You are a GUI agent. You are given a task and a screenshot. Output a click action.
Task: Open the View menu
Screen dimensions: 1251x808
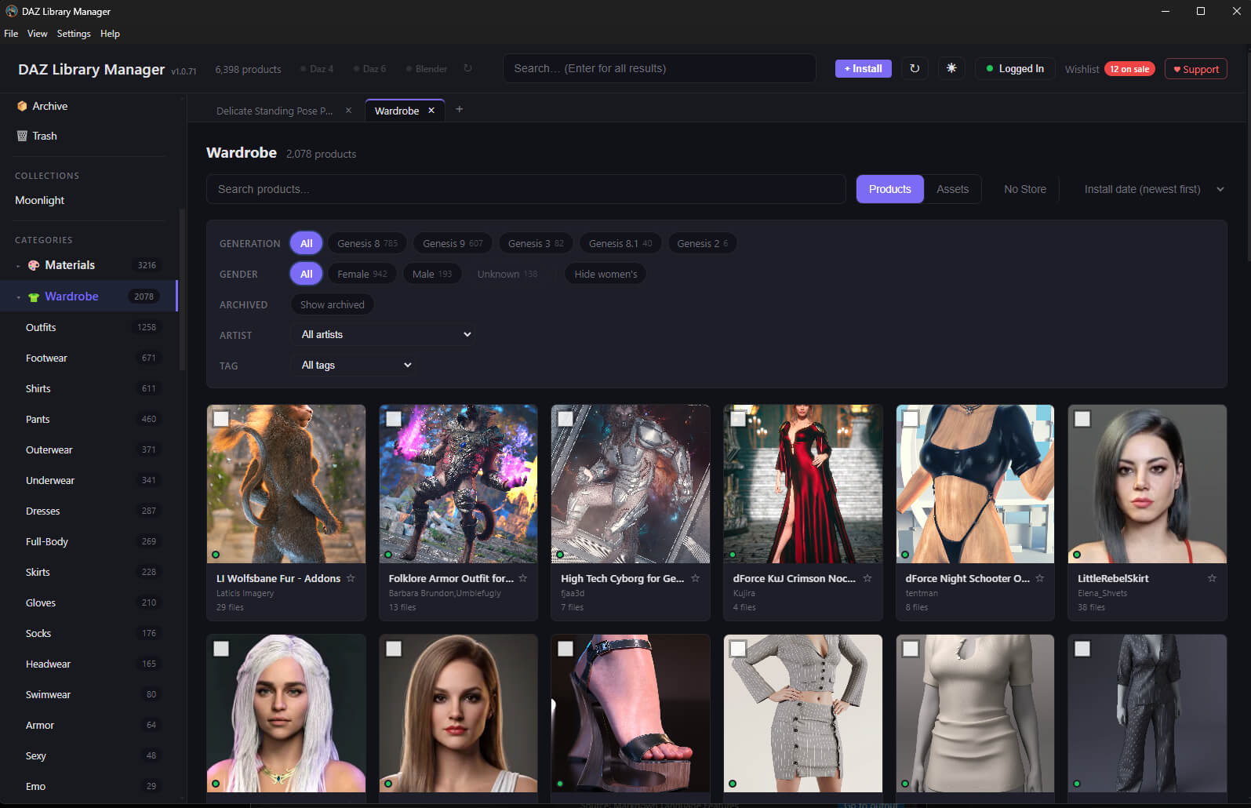tap(37, 34)
